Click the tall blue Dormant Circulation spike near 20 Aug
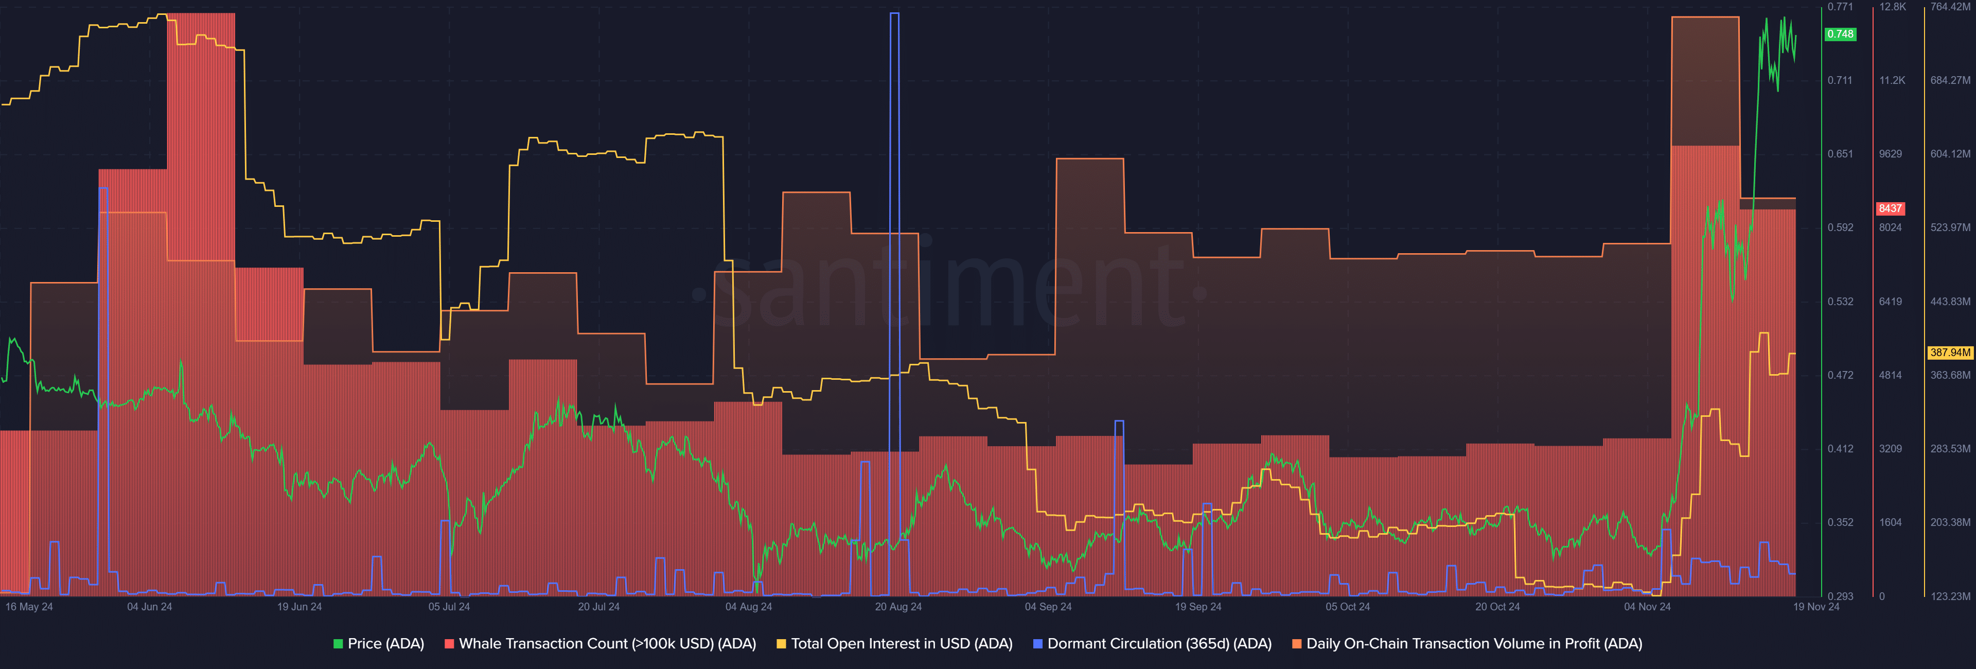 (896, 230)
